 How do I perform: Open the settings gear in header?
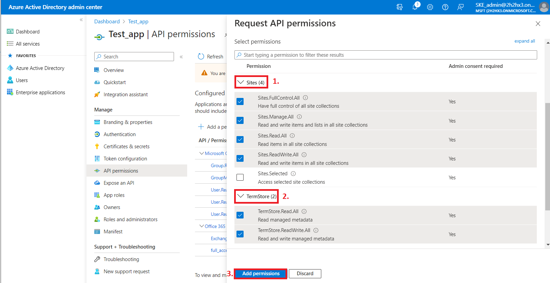tap(430, 7)
